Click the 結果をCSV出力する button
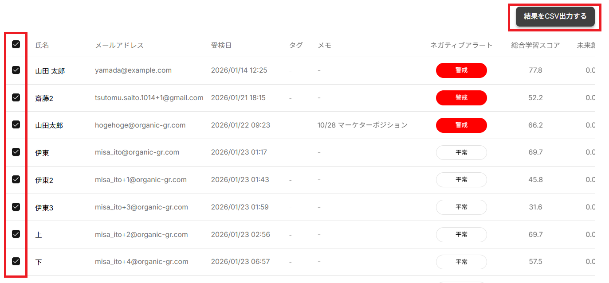 555,17
